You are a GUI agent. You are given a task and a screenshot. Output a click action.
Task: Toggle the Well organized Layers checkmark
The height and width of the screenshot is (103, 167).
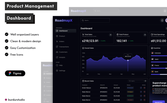click(x=7, y=34)
